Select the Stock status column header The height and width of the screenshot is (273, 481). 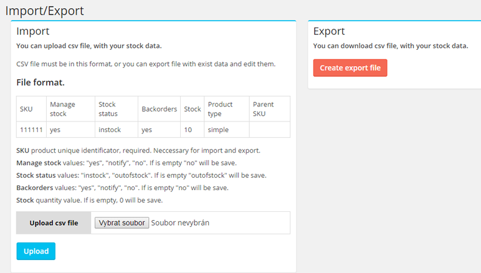pos(107,109)
